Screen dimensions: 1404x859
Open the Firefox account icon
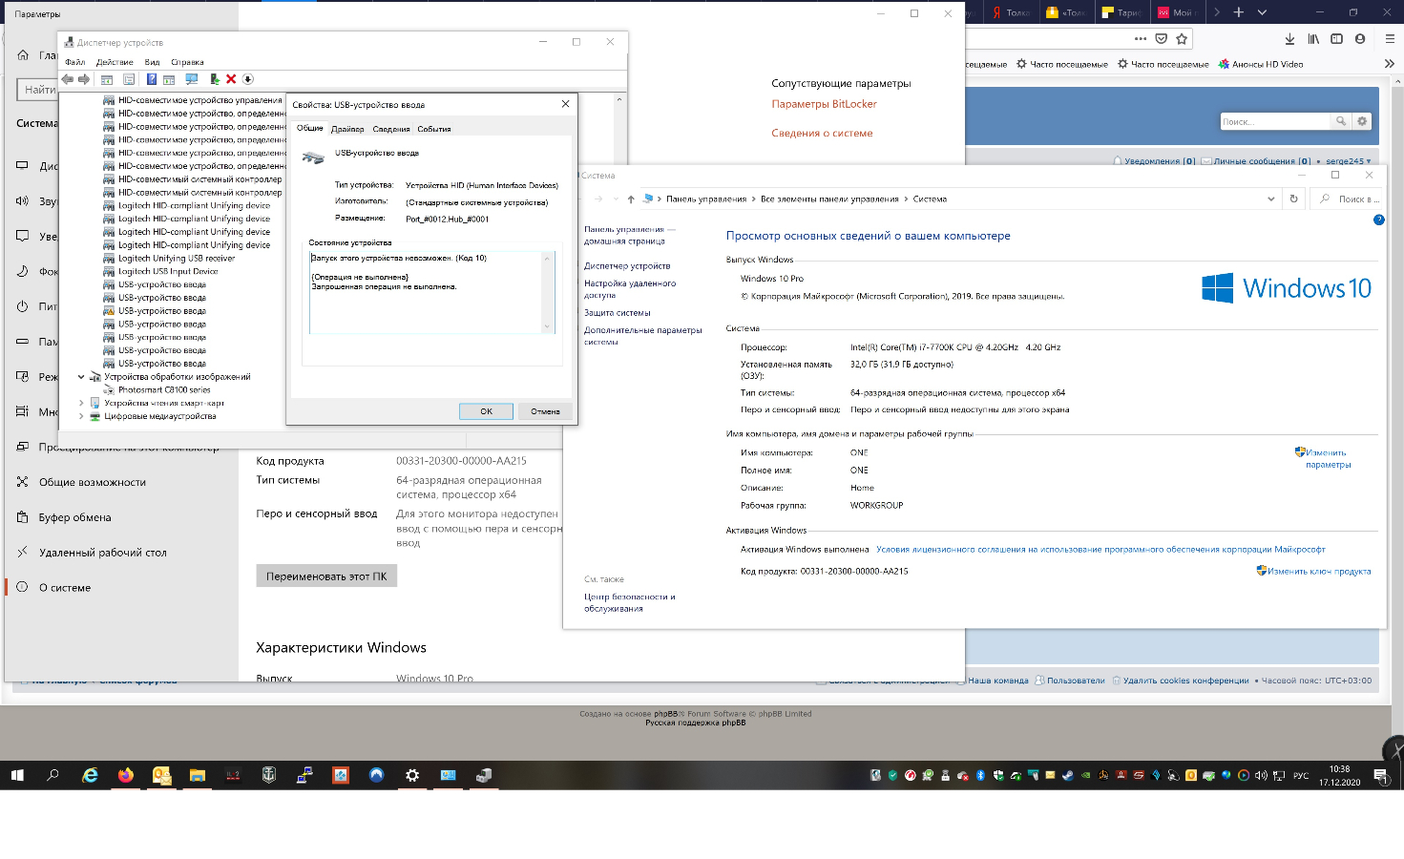[1360, 39]
